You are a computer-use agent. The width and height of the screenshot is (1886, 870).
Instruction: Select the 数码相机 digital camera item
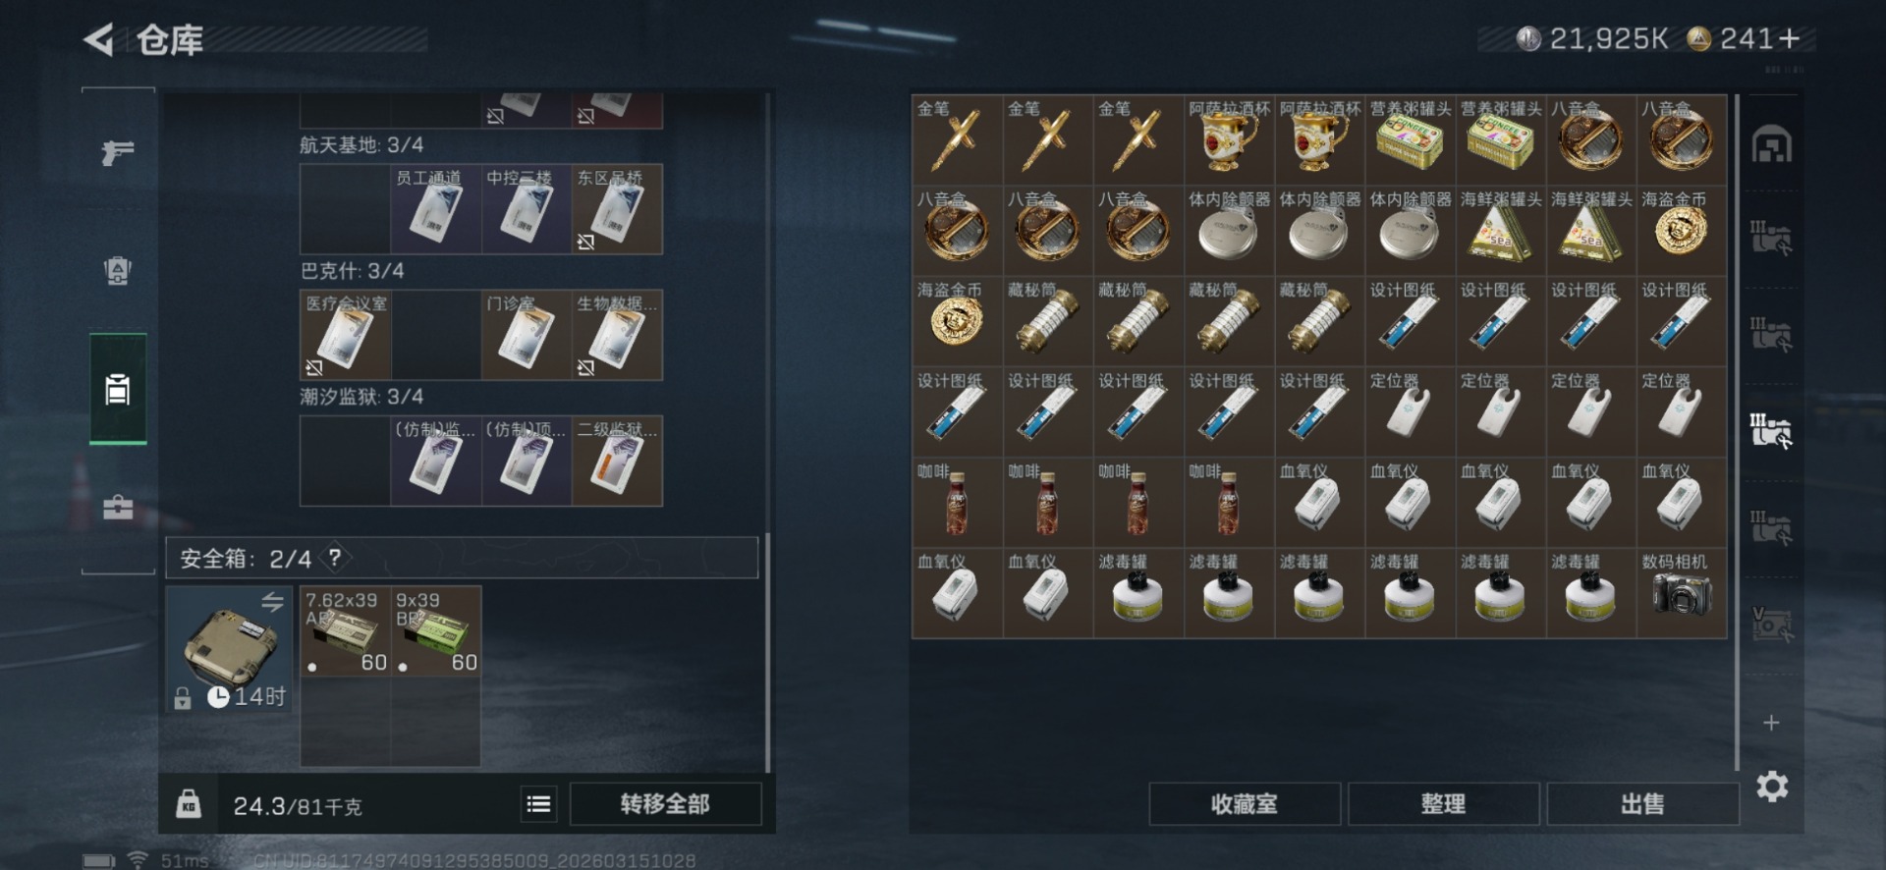coord(1682,593)
